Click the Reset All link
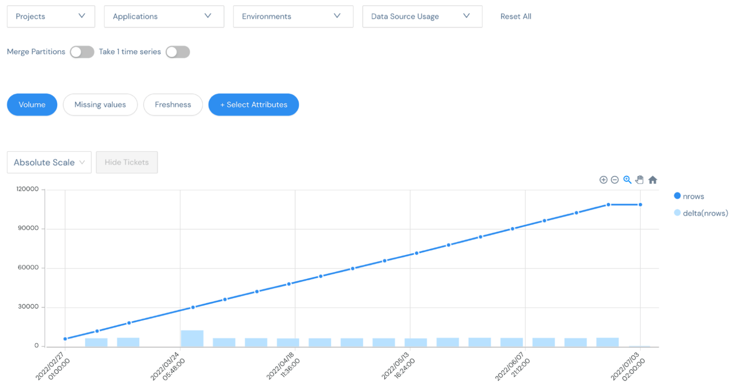Image resolution: width=734 pixels, height=391 pixels. [515, 16]
